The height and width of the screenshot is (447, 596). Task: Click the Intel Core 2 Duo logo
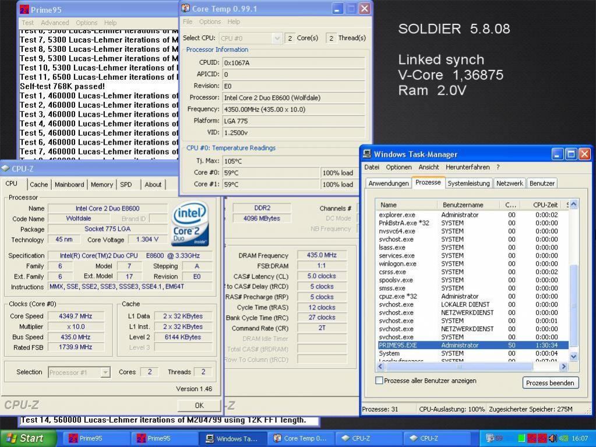(x=190, y=224)
